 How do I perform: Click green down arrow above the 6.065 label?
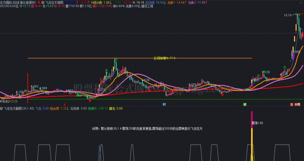[258, 76]
